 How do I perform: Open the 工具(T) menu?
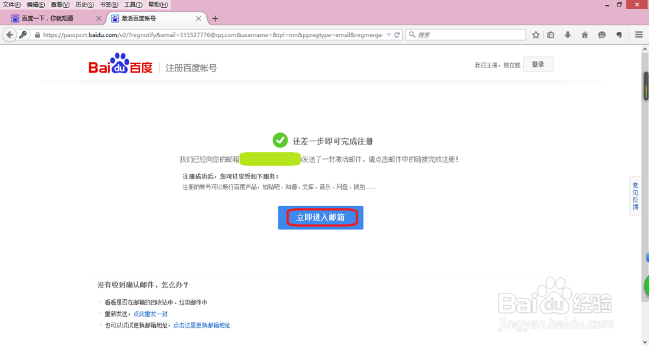pyautogui.click(x=133, y=5)
